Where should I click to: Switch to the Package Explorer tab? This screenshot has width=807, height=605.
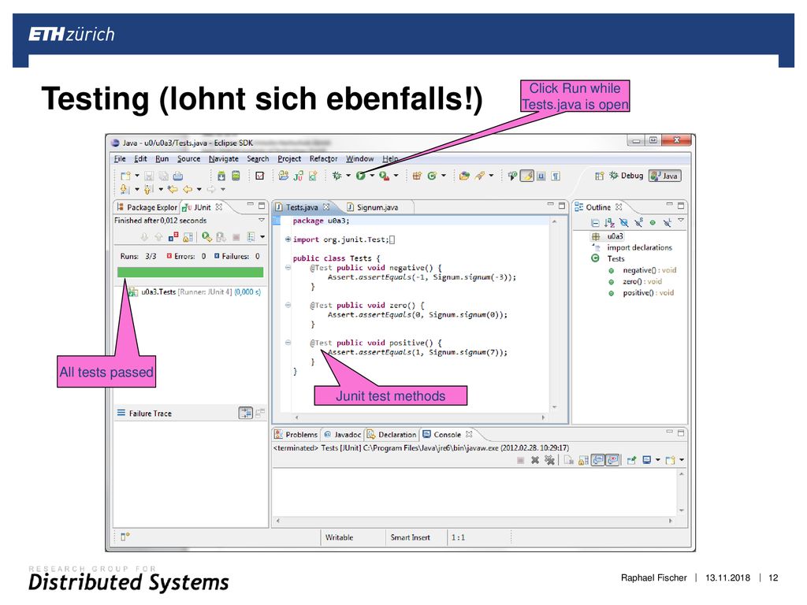click(x=147, y=207)
